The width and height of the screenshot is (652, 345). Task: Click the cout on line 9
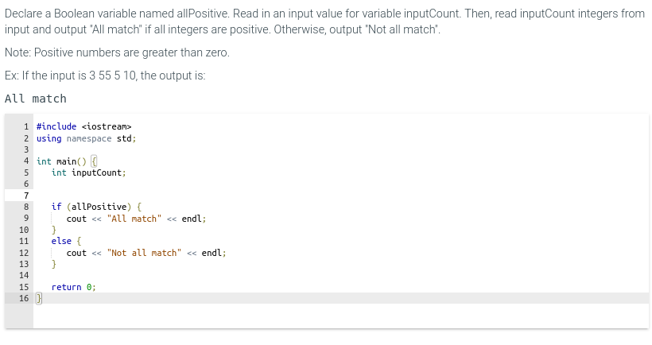click(76, 219)
